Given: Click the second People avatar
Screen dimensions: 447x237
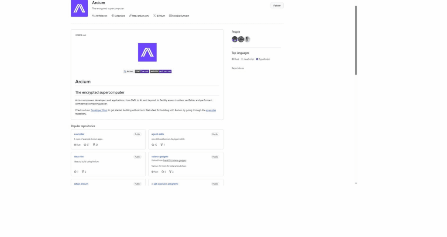Looking at the screenshot, I should (x=241, y=39).
